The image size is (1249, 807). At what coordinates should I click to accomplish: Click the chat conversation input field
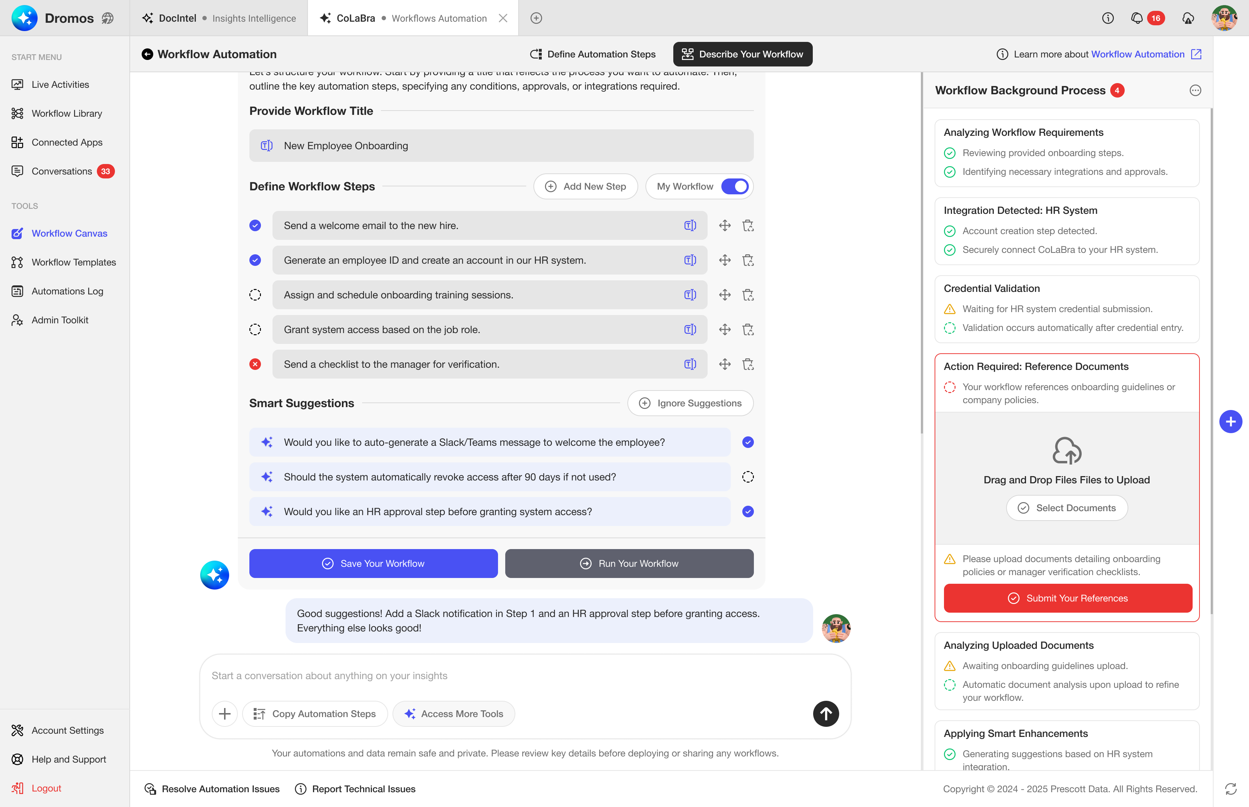pyautogui.click(x=524, y=676)
